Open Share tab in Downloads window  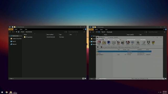(101, 30)
